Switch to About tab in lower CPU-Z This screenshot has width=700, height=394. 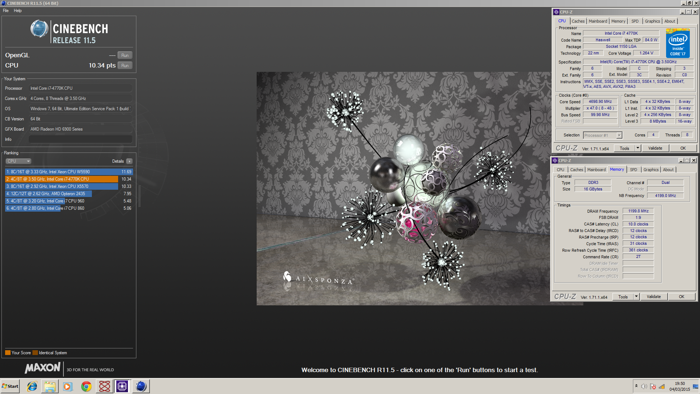668,170
